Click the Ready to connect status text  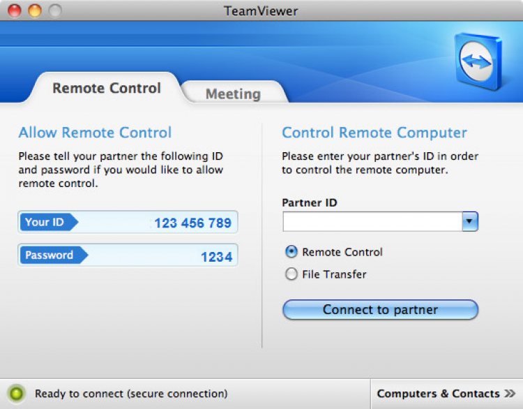tap(131, 394)
